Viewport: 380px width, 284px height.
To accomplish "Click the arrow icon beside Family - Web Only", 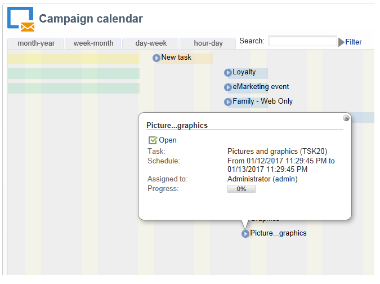I will [x=228, y=102].
